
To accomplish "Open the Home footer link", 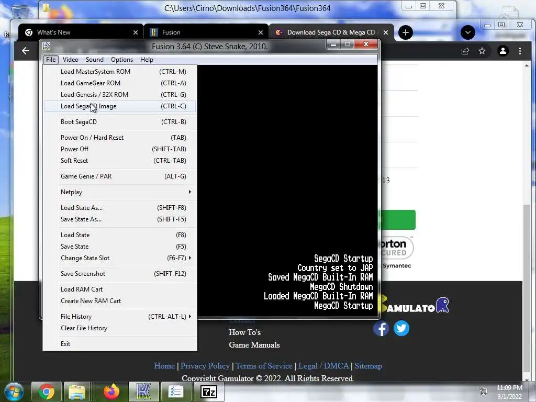I will point(164,366).
